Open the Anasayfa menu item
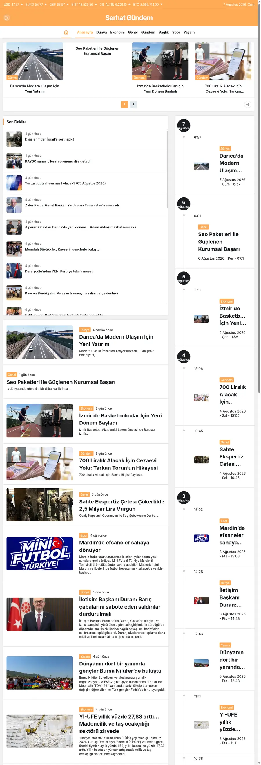 click(85, 32)
